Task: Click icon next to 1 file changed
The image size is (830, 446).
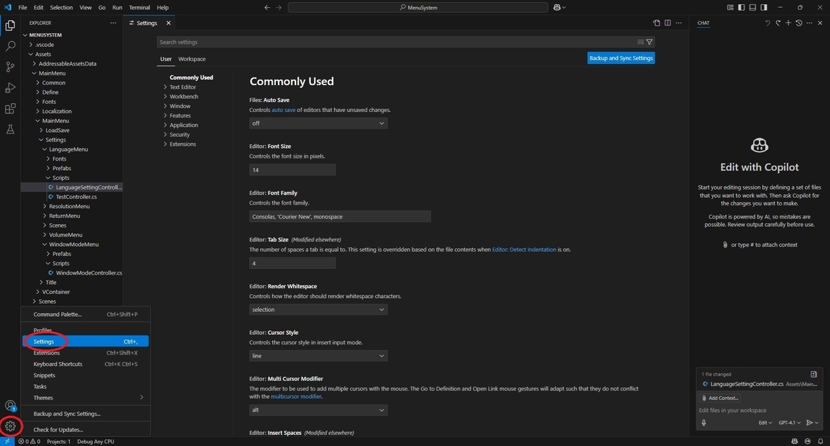Action: coord(814,374)
